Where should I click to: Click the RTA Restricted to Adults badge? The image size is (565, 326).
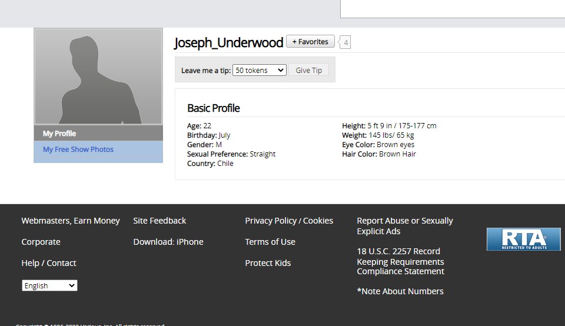pos(523,239)
